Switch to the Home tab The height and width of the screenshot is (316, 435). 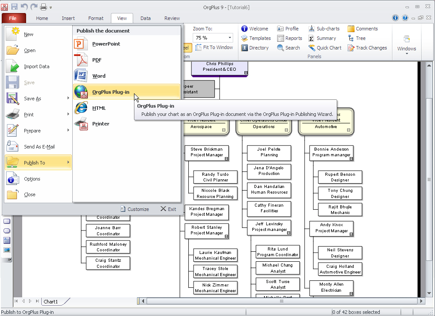[42, 18]
